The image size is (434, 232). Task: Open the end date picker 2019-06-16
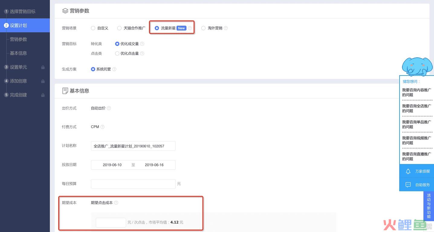click(154, 165)
